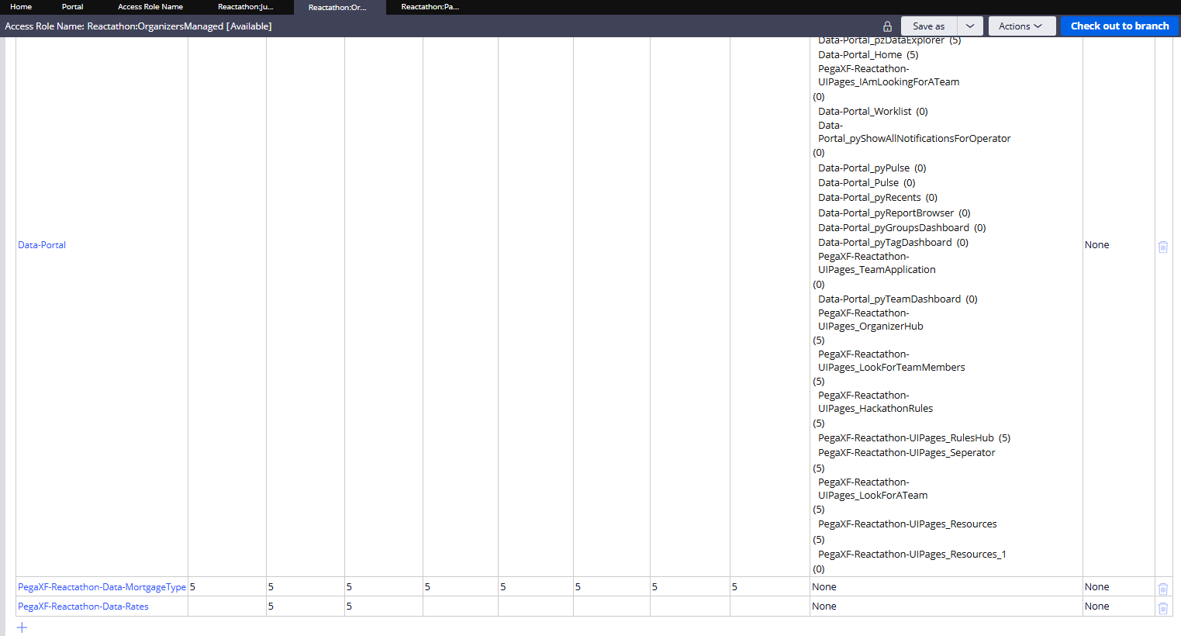Open the Access Role Name tab

[150, 7]
